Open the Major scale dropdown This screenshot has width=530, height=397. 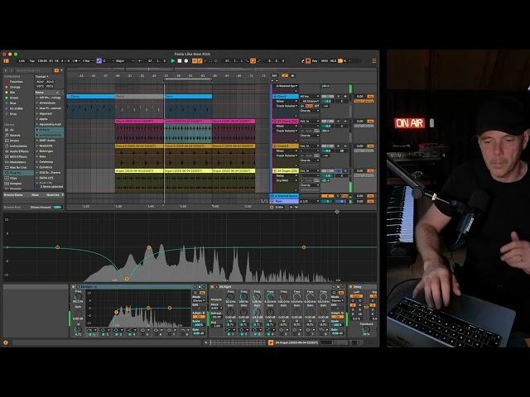point(125,60)
